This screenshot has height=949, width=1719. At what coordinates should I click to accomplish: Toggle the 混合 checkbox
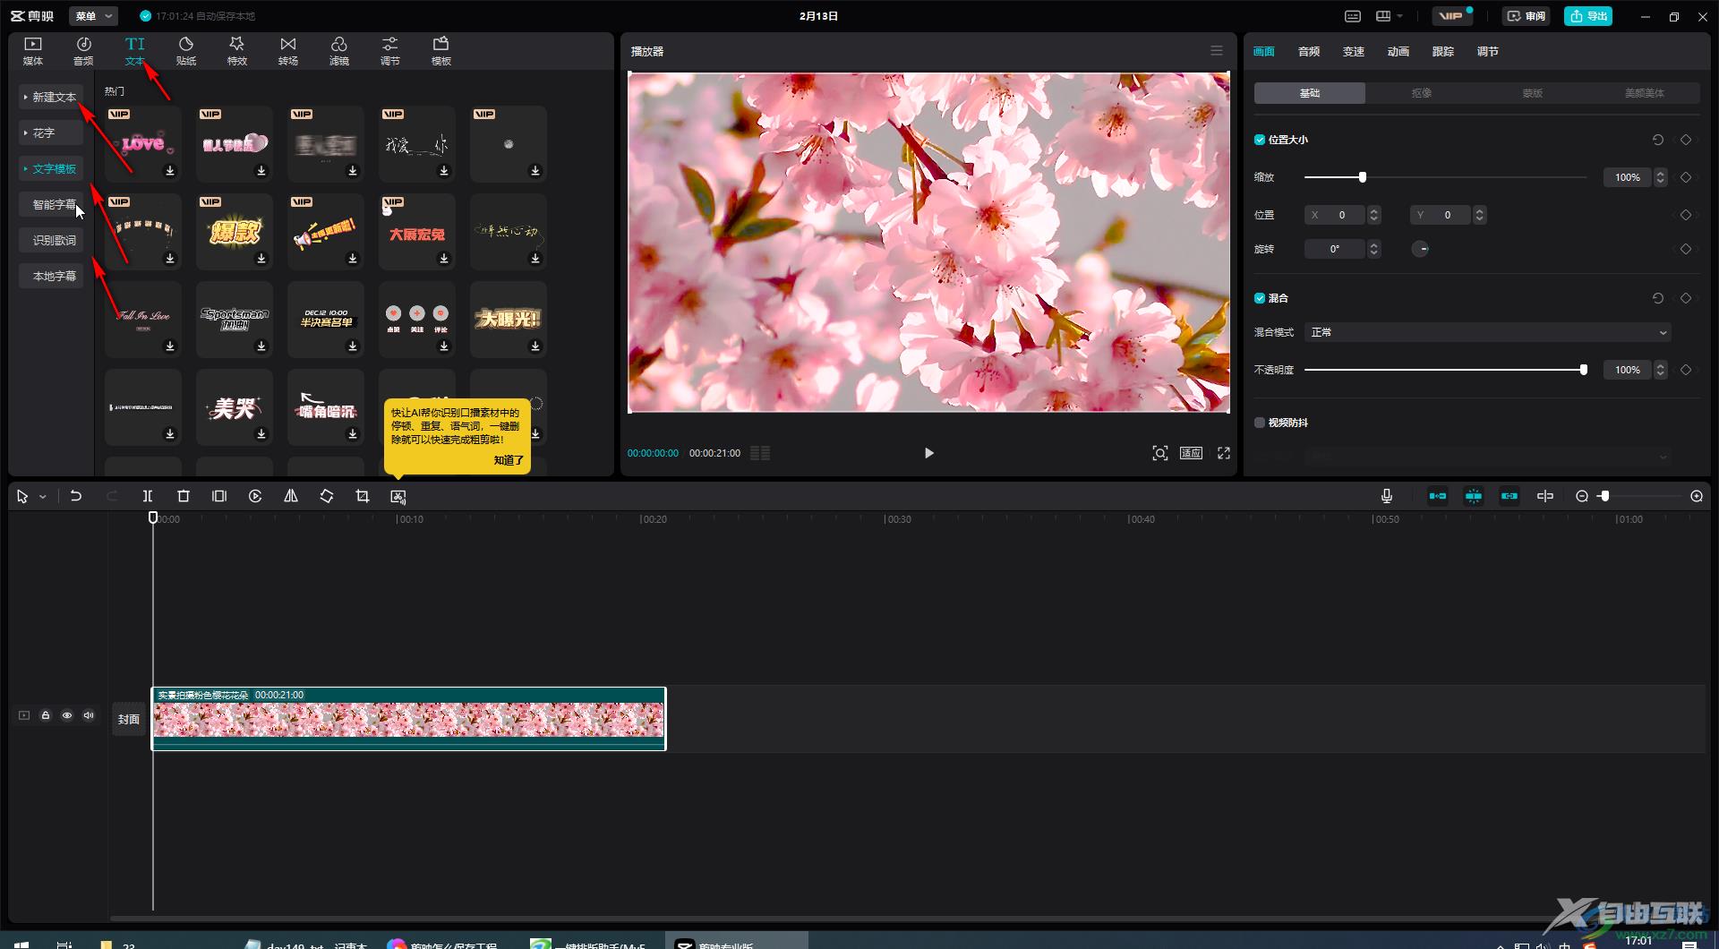1260,298
